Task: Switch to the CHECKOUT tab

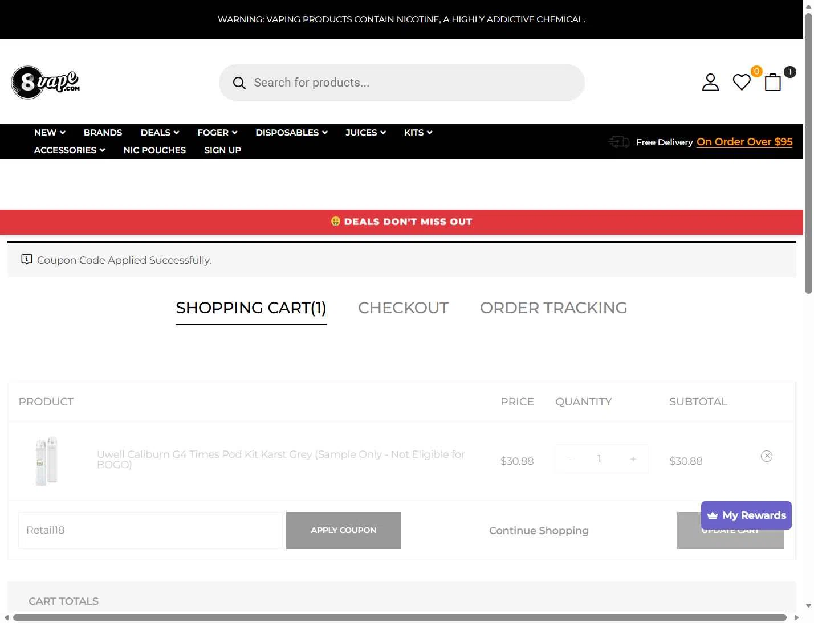Action: click(x=403, y=308)
